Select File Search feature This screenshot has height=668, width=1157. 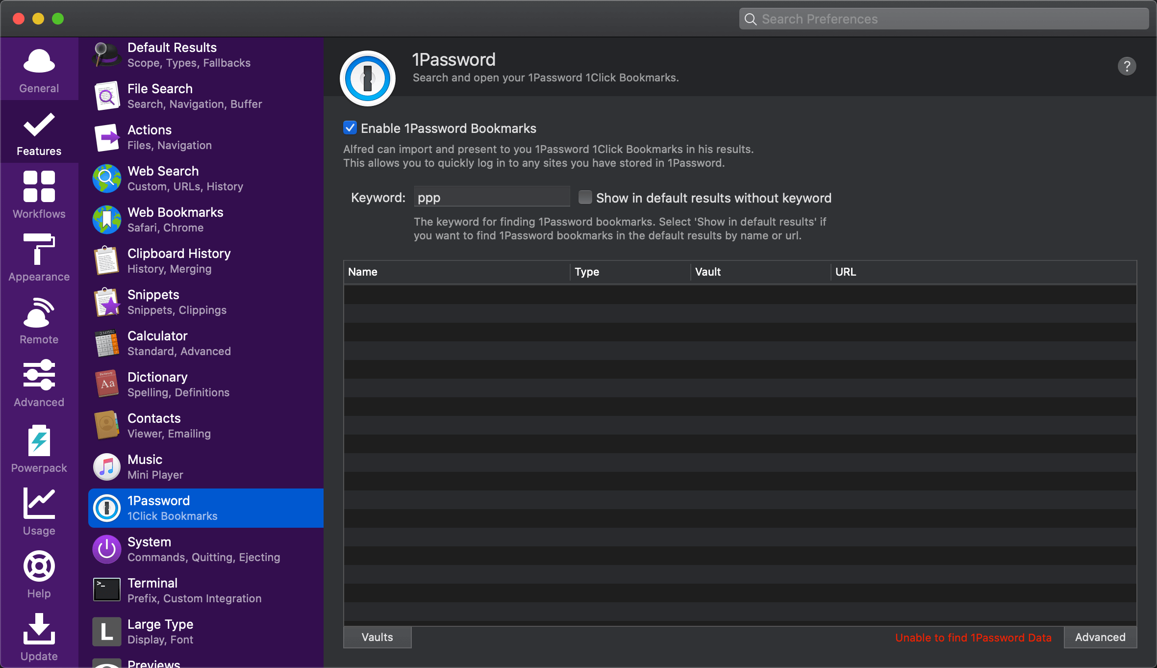[206, 96]
